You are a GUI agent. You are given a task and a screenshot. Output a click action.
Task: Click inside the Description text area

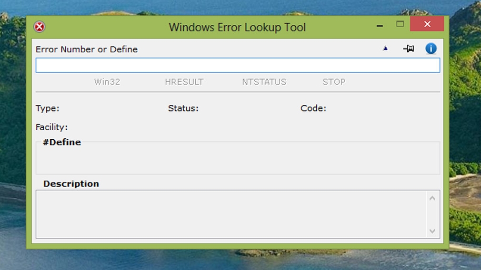[231, 214]
